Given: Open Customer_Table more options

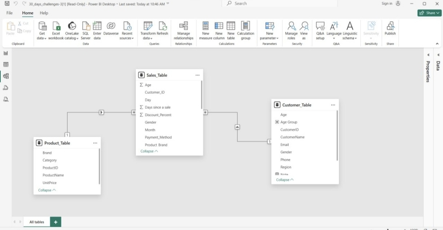Looking at the screenshot, I should 333,105.
